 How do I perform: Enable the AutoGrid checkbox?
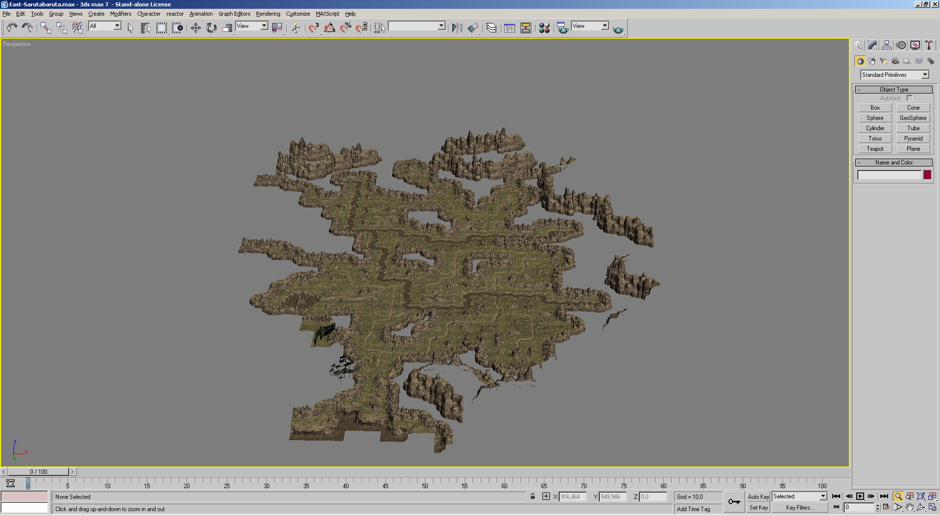pyautogui.click(x=910, y=98)
